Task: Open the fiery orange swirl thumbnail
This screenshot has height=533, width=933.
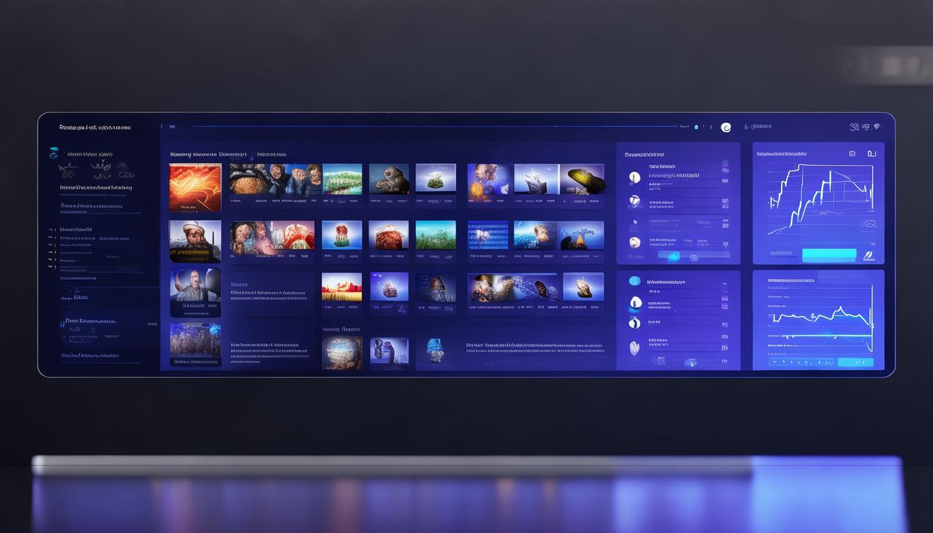Action: click(195, 187)
